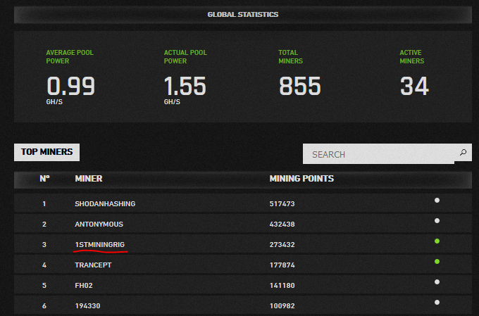Click the ANTONYMOUS status dot
The image size is (479, 316).
(x=437, y=221)
